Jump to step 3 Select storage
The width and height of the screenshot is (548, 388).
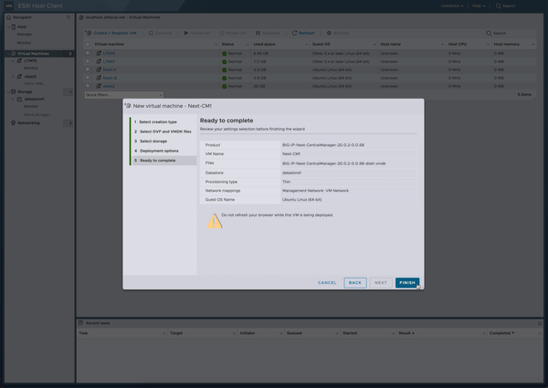[153, 142]
